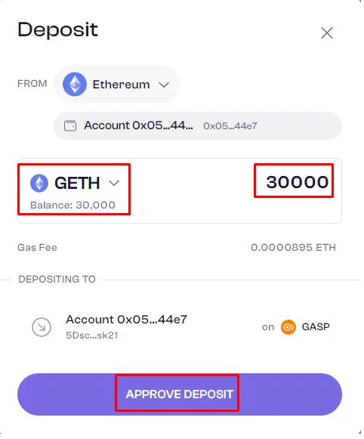Click the 0.0000895 ETH gas fee value
The image size is (364, 439).
click(x=293, y=248)
